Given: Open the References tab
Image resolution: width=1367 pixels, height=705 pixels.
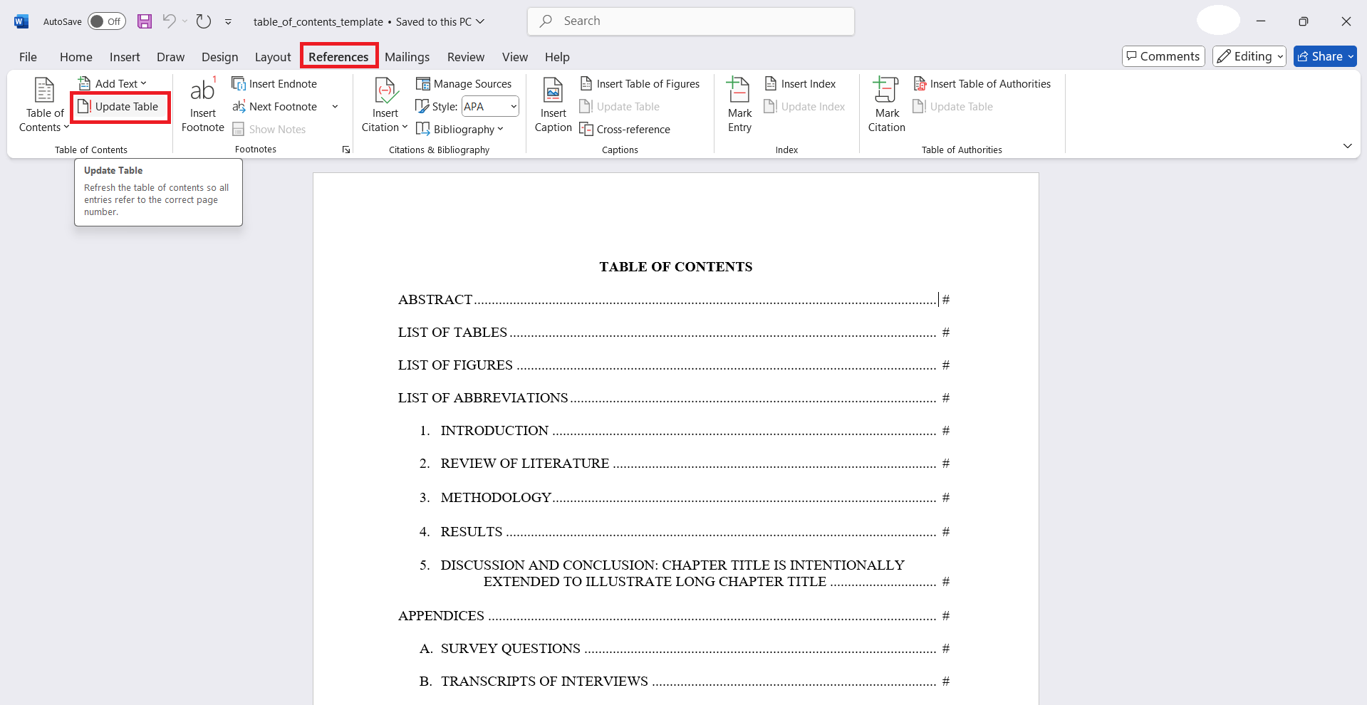Looking at the screenshot, I should (338, 57).
